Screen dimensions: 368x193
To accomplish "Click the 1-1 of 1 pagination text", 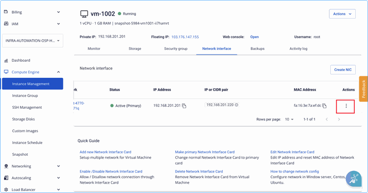I will coord(309,119).
